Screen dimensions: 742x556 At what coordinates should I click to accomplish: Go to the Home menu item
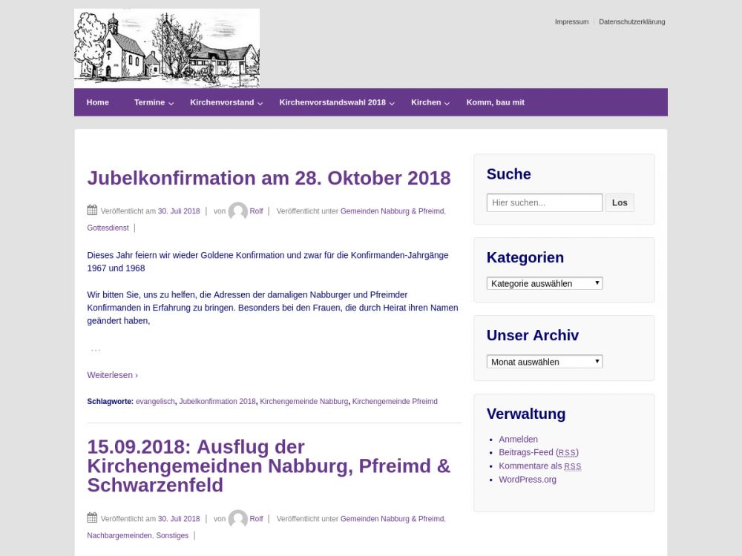[x=98, y=102]
